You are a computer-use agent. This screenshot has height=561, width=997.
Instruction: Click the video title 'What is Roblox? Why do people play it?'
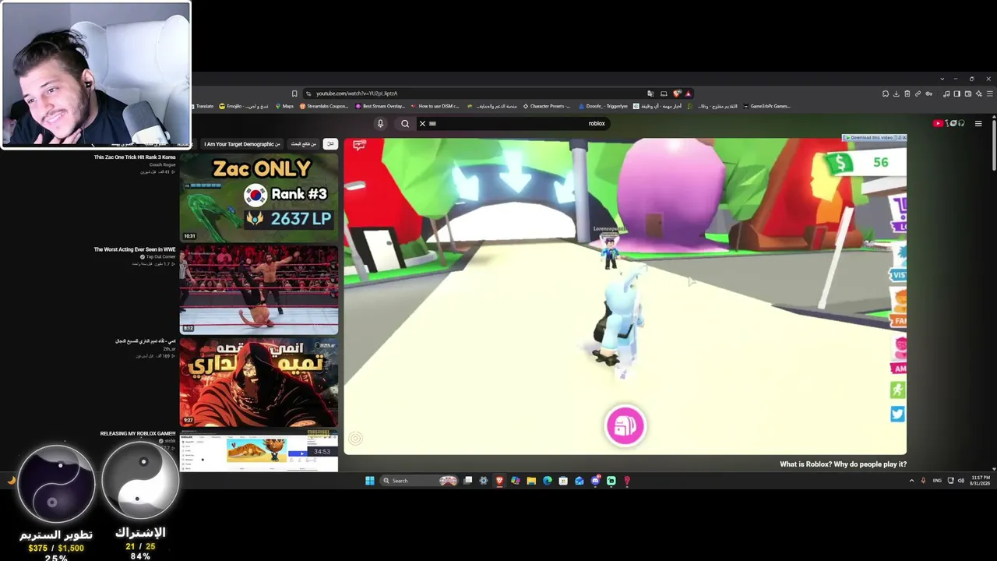point(844,464)
